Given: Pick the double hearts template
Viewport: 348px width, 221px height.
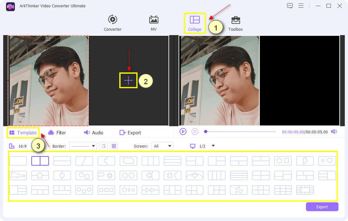Looking at the screenshot, I should [x=327, y=161].
